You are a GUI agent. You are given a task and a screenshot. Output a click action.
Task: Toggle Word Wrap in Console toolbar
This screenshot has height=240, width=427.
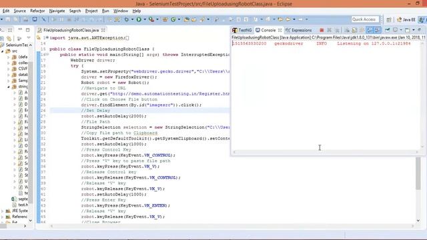pyautogui.click(x=362, y=30)
